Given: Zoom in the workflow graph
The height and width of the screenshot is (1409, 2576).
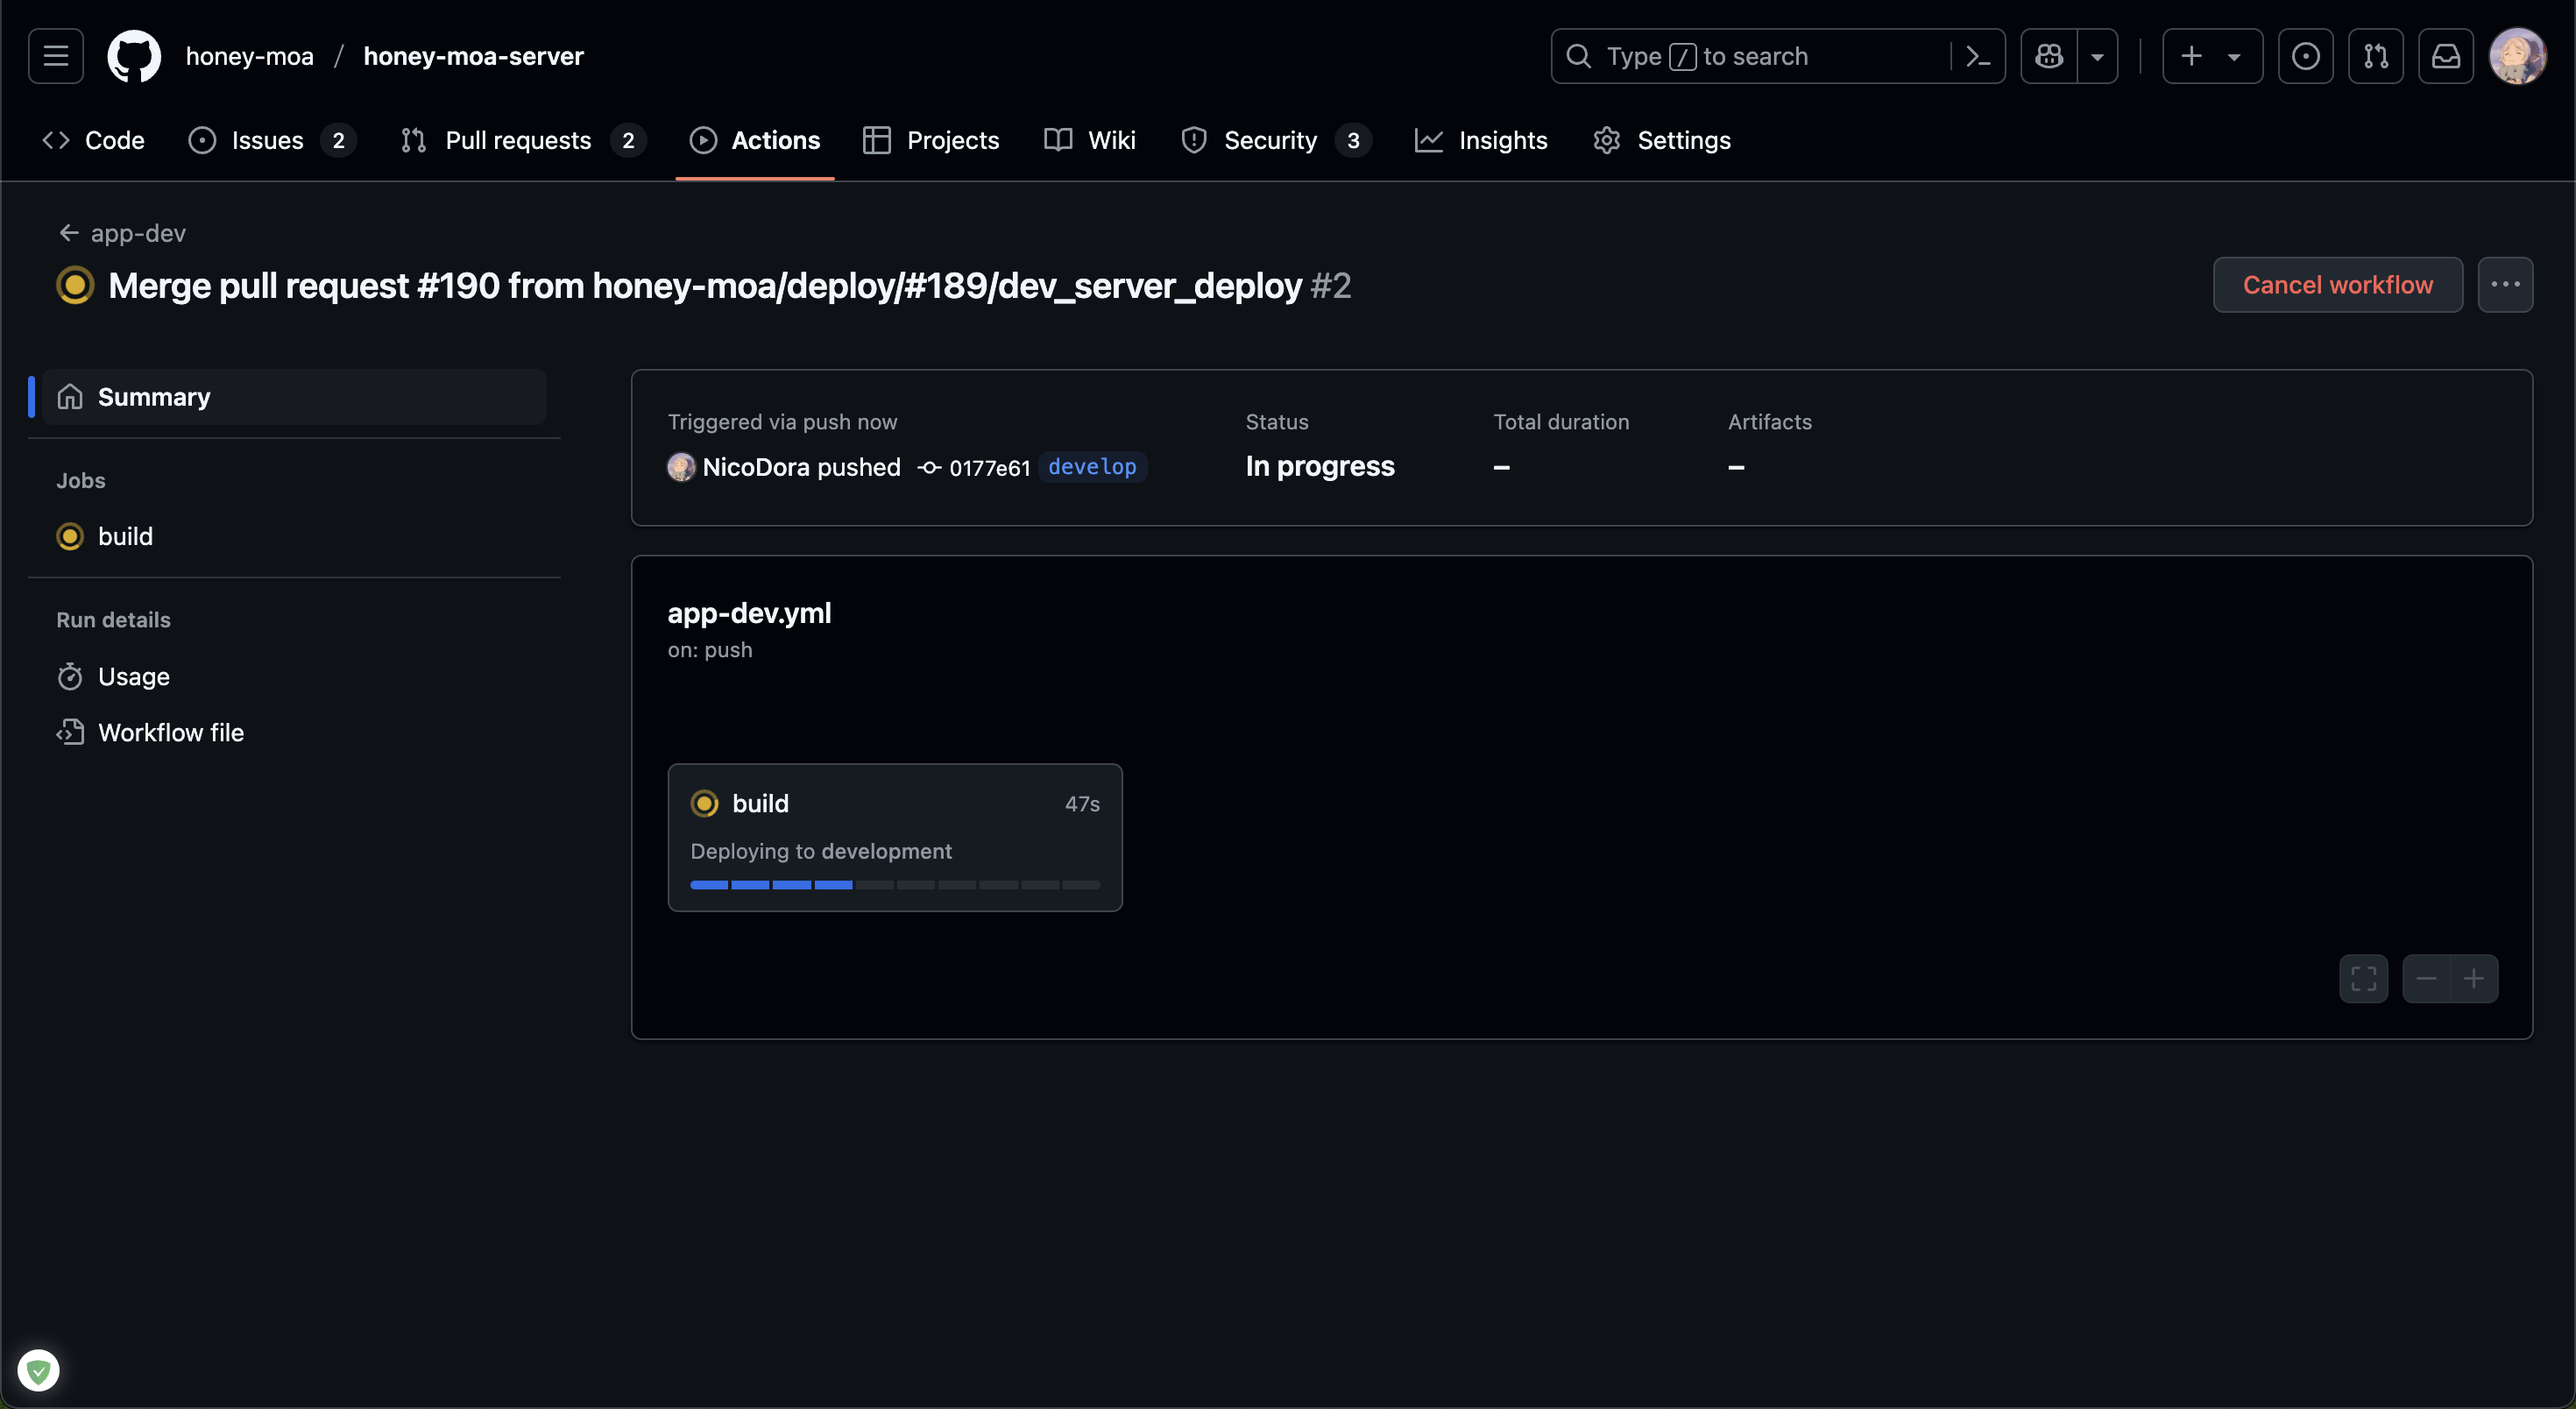Looking at the screenshot, I should [2474, 979].
